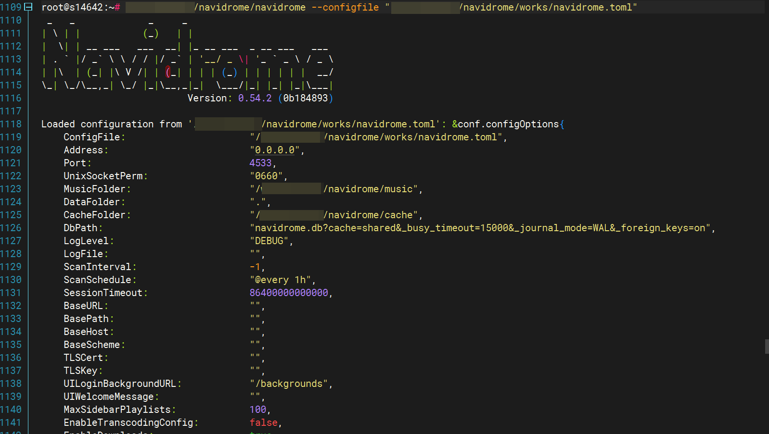
Task: Click the SessionTimeout value 86400000000000
Action: [x=289, y=293]
